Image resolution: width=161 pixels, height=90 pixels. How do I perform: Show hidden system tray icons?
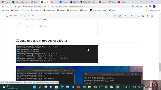[x=123, y=87]
